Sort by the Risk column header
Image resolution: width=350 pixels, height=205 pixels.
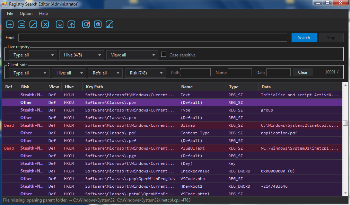click(32, 87)
